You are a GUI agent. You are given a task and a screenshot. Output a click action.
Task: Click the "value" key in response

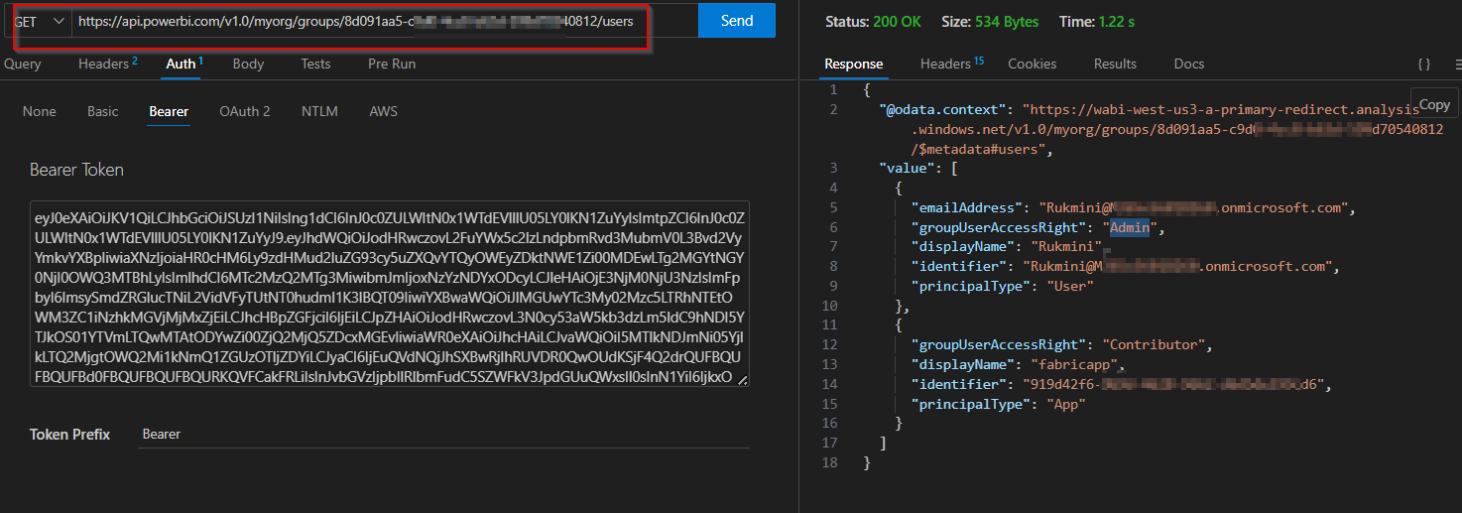907,169
